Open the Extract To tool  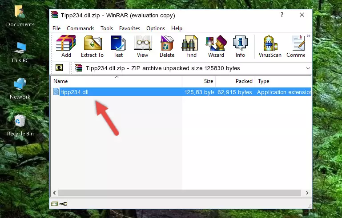(92, 46)
